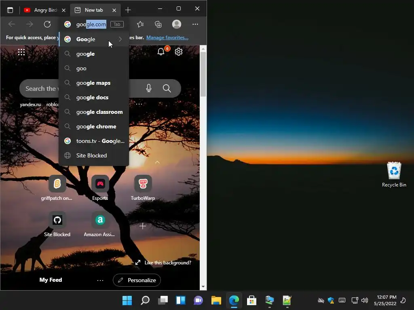The image size is (414, 310).
Task: Close the New tab tab
Action: click(114, 10)
